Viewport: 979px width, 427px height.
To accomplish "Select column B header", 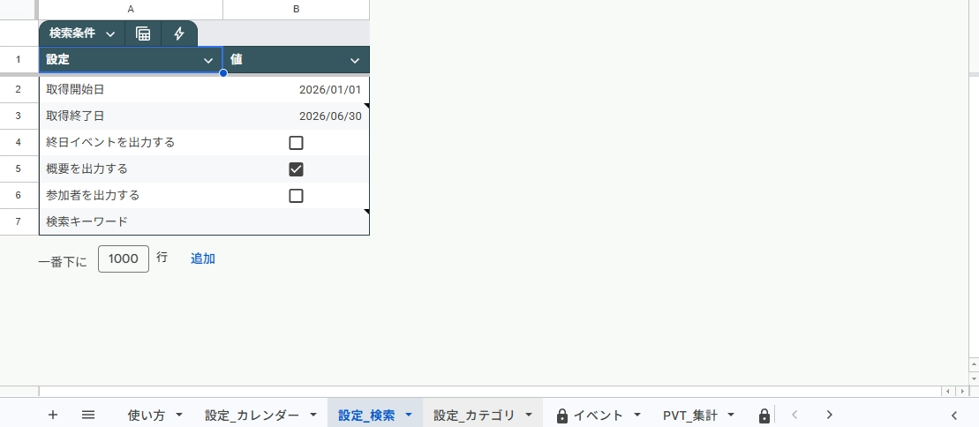I will pos(296,10).
